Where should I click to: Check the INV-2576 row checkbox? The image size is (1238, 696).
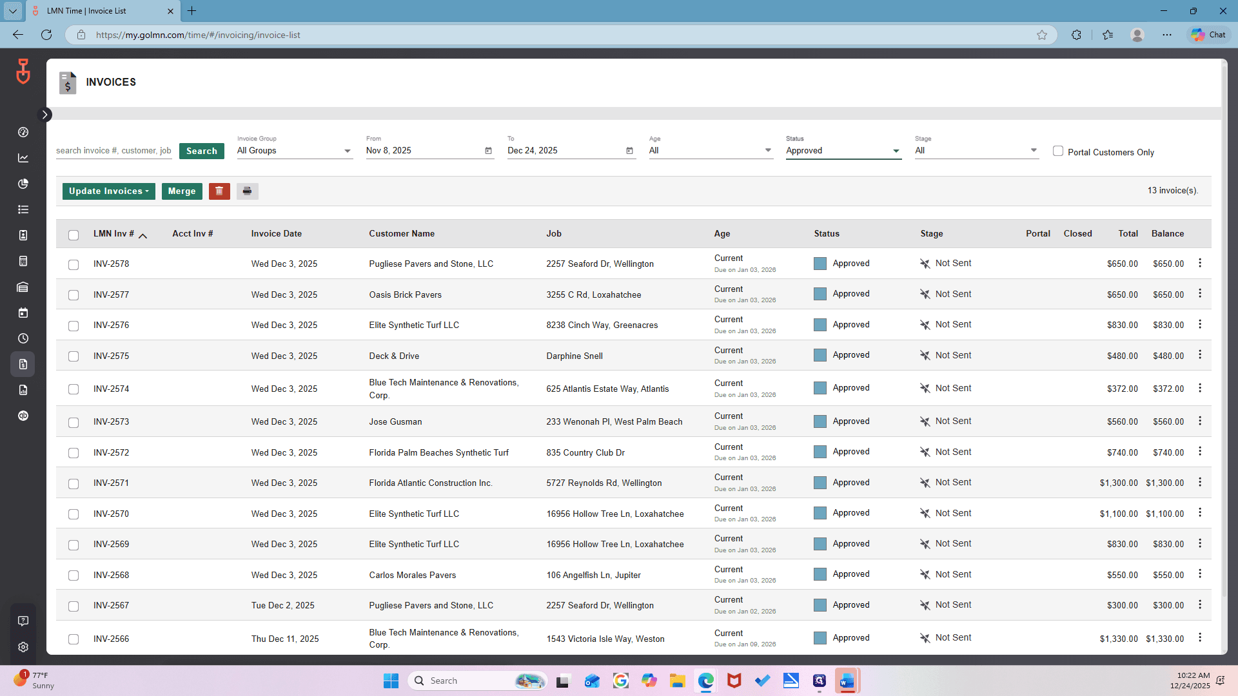(x=74, y=325)
